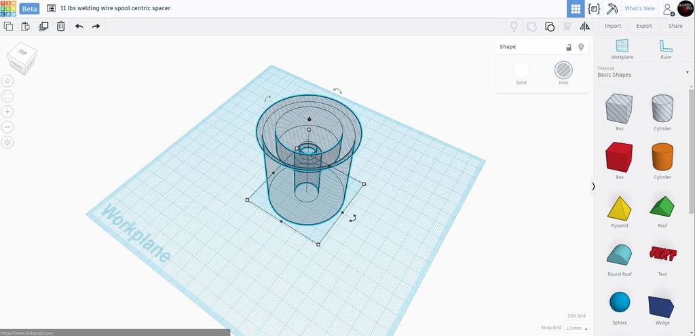Click the Edit Grid button
695x336 pixels.
576,316
